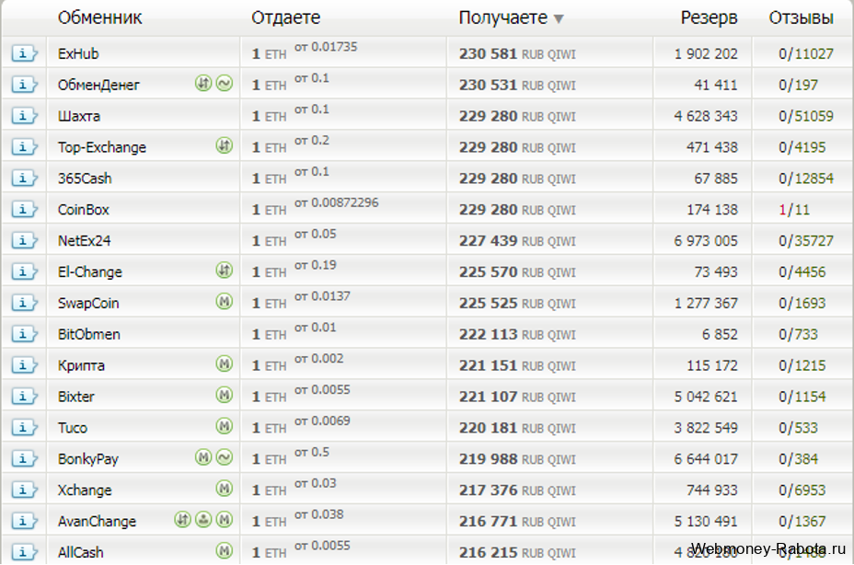Open Top-Exchange exchanger link
The width and height of the screenshot is (854, 565).
coord(102,147)
